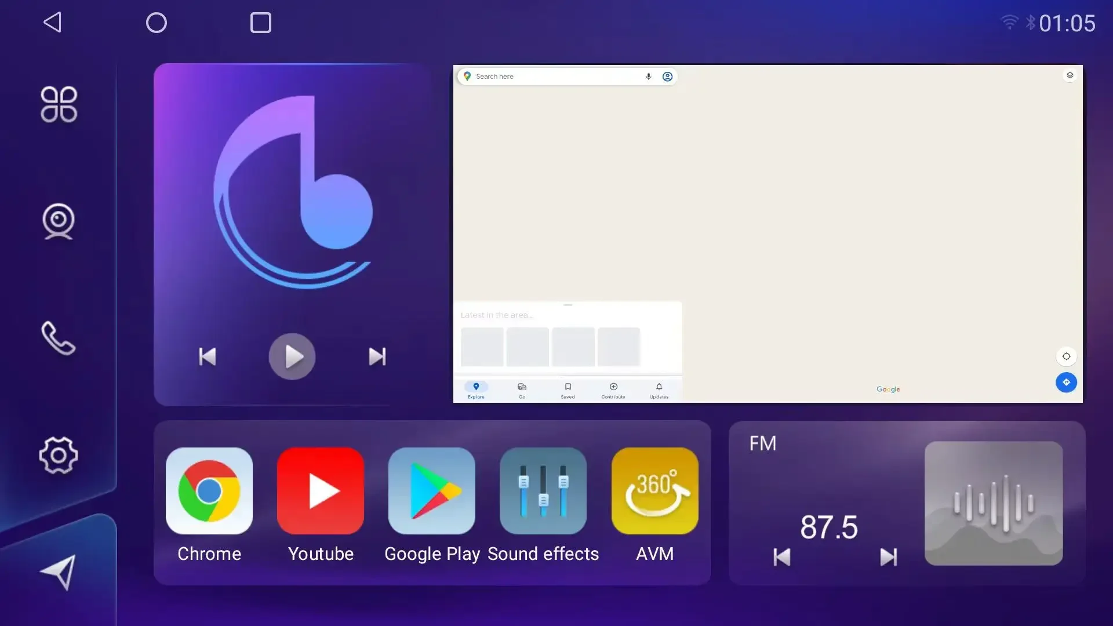This screenshot has width=1113, height=626.
Task: Switch to the Saved tab in Maps
Action: point(568,391)
